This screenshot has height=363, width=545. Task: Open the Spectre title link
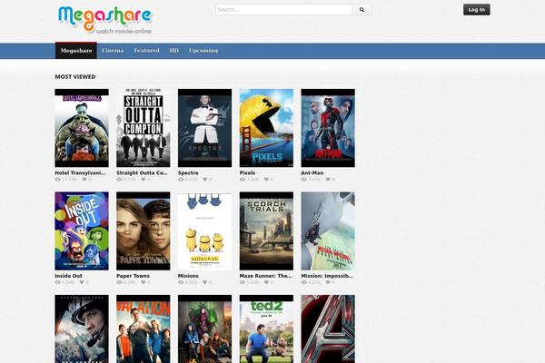188,172
